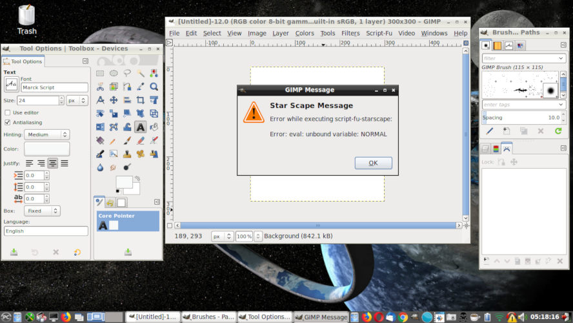This screenshot has height=323, width=573.
Task: Select the Pencil tool
Action: tap(114, 140)
